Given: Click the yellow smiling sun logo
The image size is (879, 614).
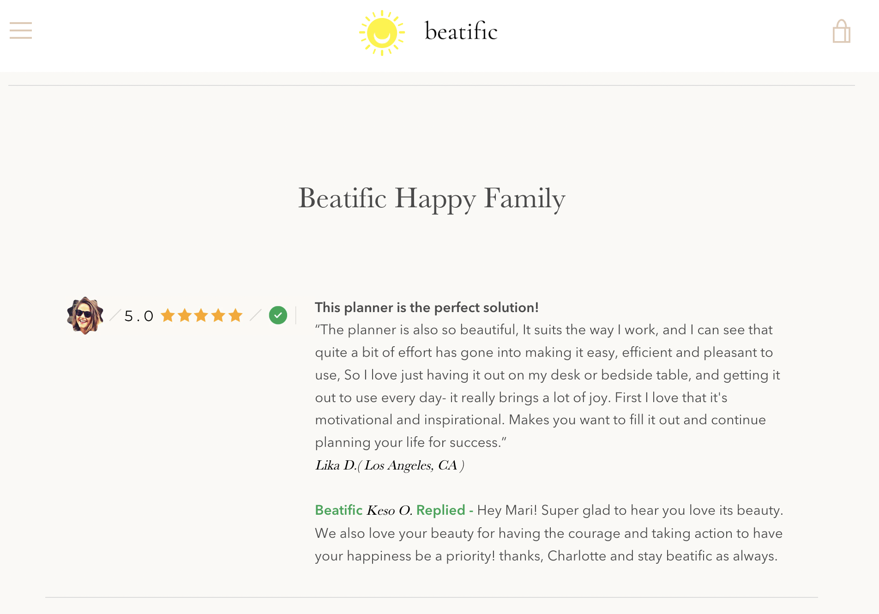Looking at the screenshot, I should pyautogui.click(x=382, y=33).
